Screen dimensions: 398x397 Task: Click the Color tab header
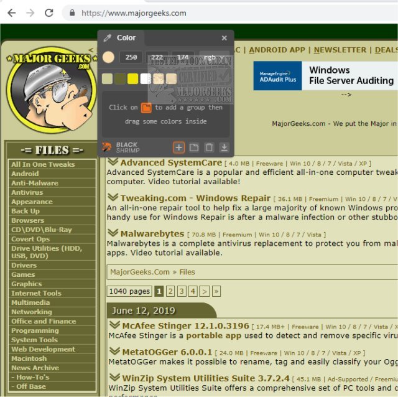pos(121,38)
